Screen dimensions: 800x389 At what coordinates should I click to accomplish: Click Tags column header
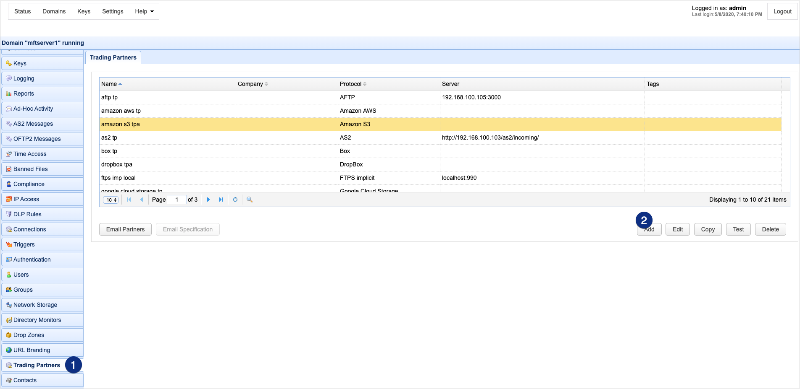coord(713,84)
